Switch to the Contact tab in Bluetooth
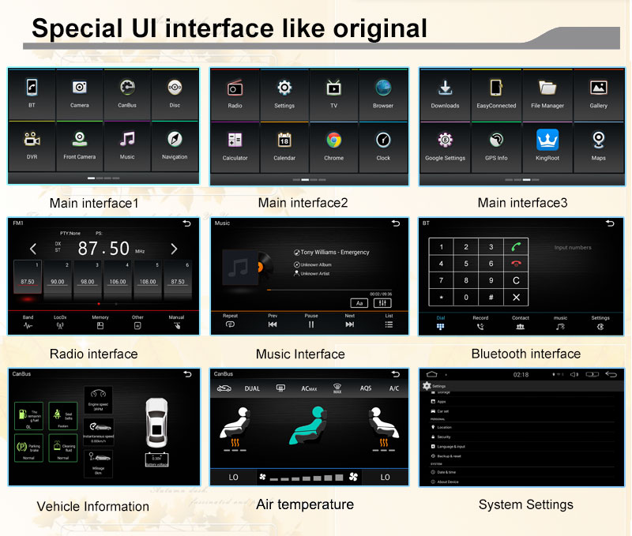Viewport: 632px width, 536px height. 520,323
